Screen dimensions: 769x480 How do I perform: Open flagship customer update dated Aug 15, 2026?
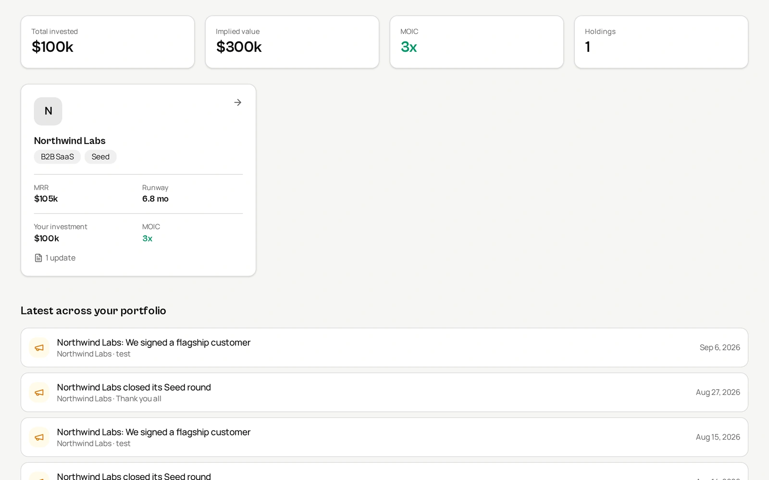[384, 437]
